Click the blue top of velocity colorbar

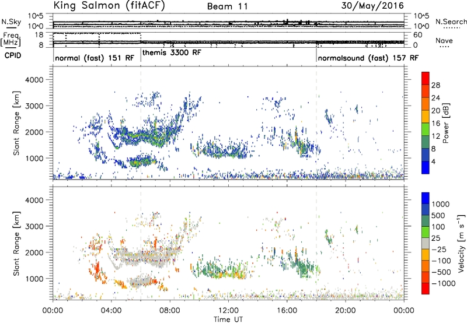(x=426, y=198)
